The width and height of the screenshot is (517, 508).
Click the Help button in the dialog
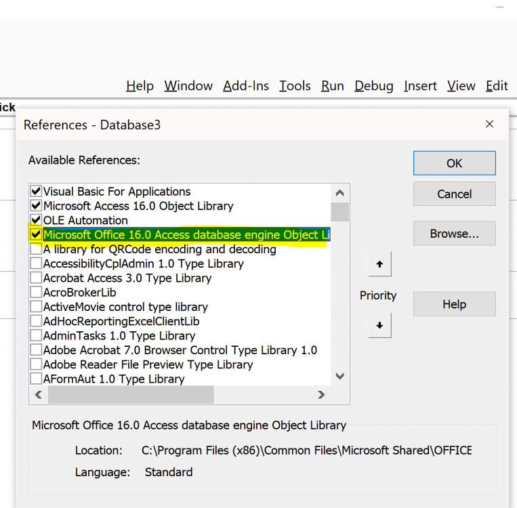click(455, 304)
